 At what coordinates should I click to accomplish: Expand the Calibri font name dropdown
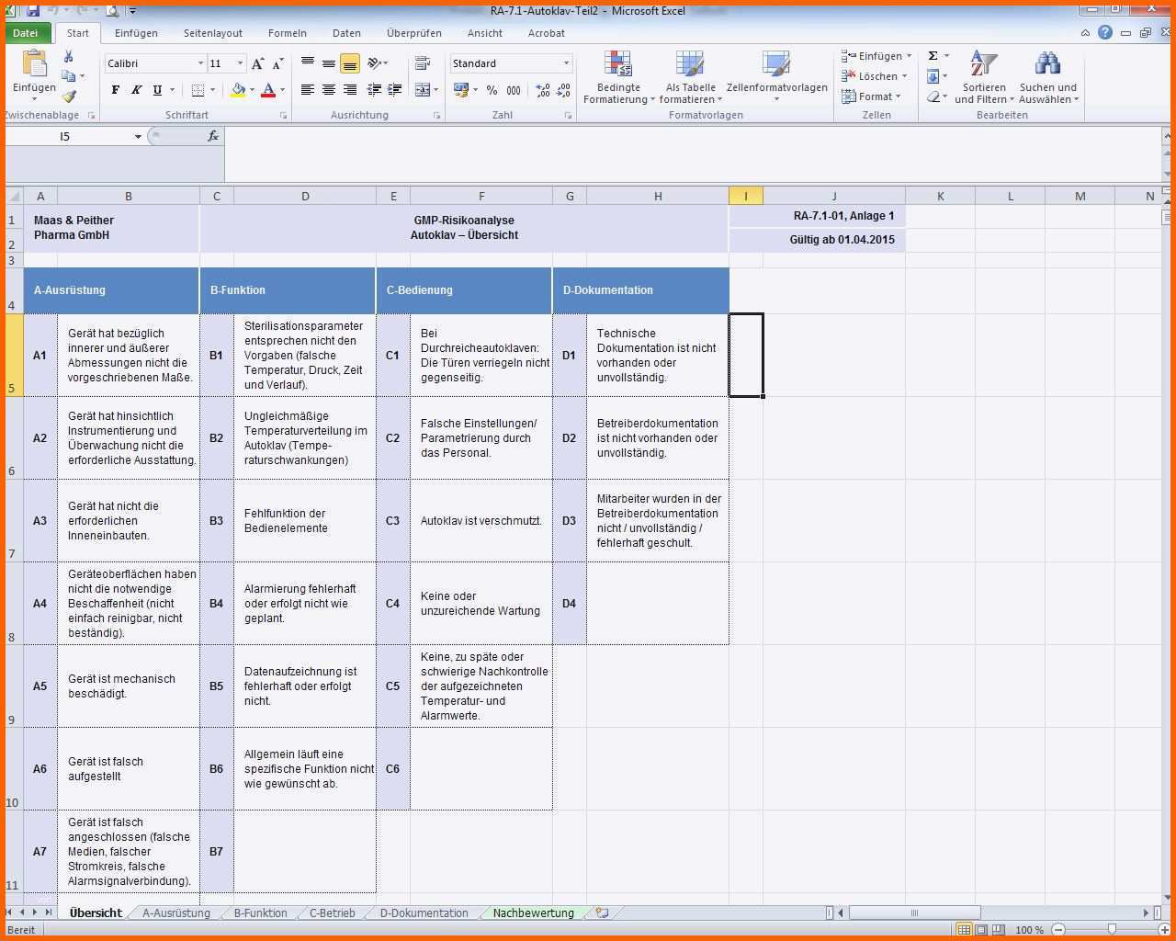[x=200, y=63]
